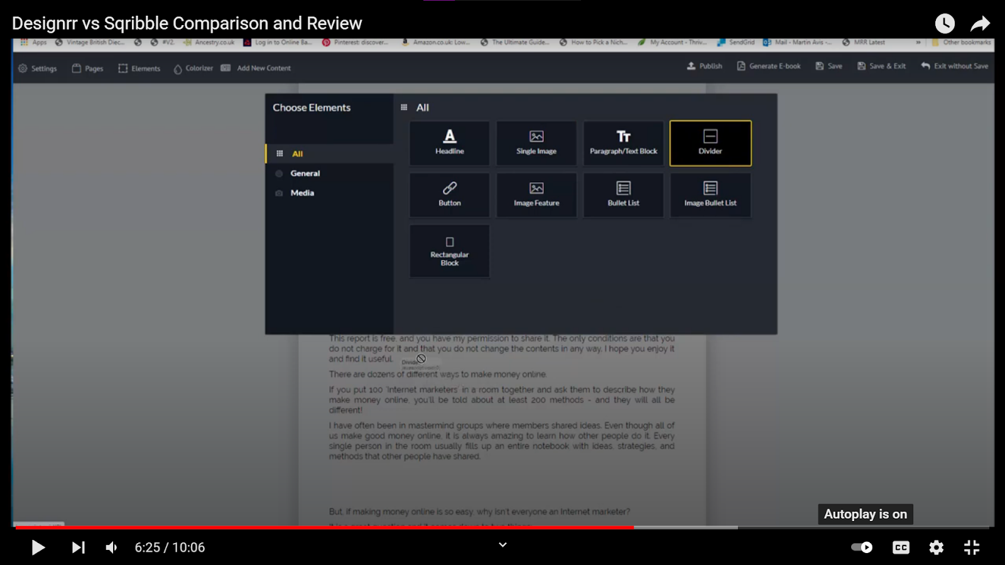The width and height of the screenshot is (1005, 565).
Task: Expand the chapter chevron below the progress bar
Action: [x=503, y=545]
